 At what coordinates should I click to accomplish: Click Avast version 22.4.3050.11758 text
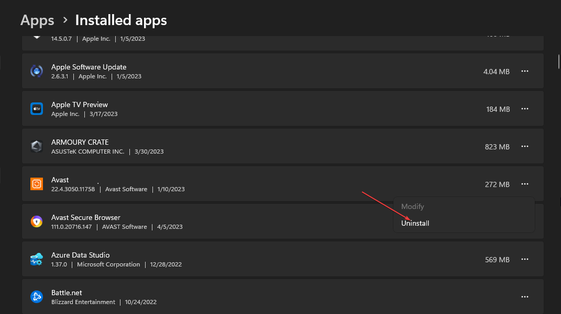point(73,189)
